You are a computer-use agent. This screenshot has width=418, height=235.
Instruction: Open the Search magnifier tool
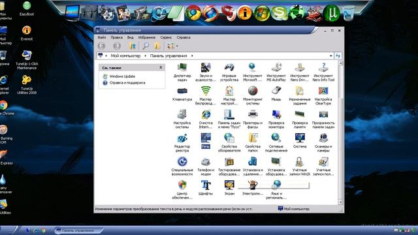coord(145,46)
